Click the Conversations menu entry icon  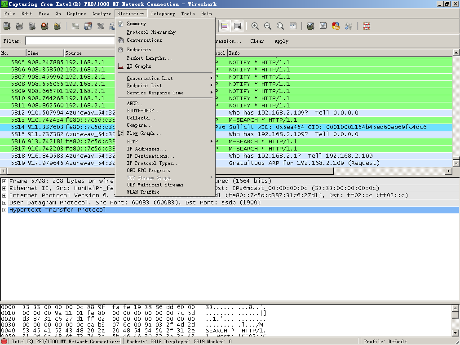(x=120, y=40)
